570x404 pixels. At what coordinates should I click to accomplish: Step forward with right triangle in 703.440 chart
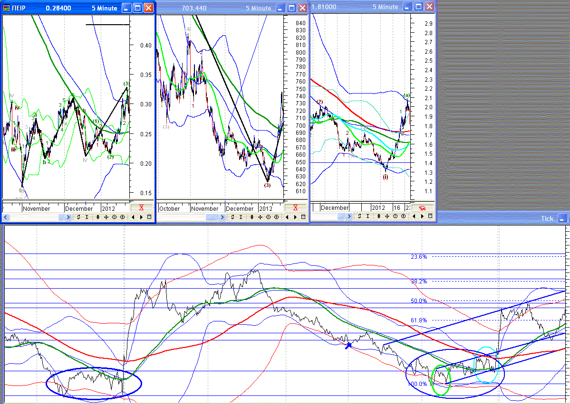pos(296,217)
